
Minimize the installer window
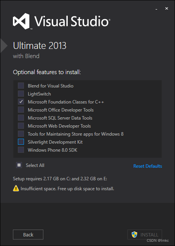(x=156, y=9)
